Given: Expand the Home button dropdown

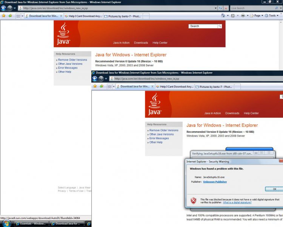Looking at the screenshot, I should (228, 16).
